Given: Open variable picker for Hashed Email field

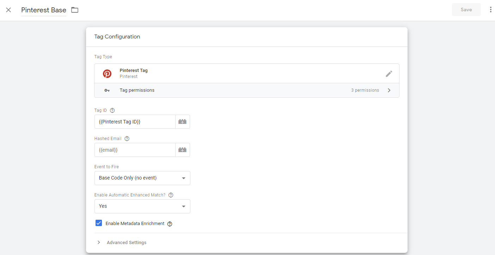Looking at the screenshot, I should pyautogui.click(x=182, y=150).
